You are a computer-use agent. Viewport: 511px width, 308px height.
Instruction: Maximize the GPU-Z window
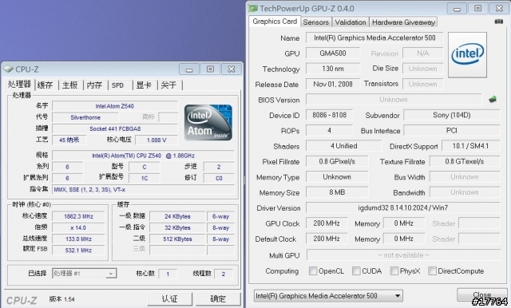[x=477, y=9]
